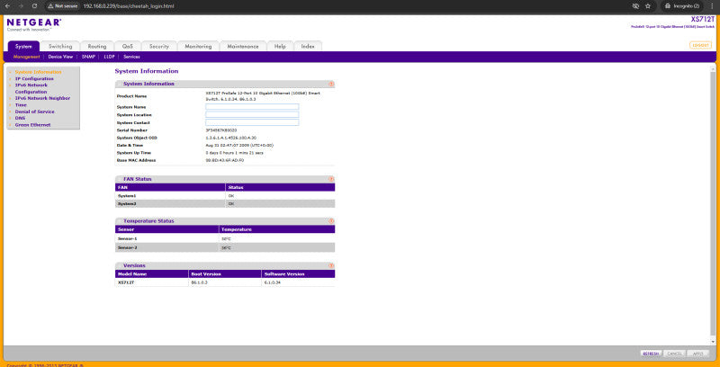Open the QoS tab
Screen dimensions: 720x367
pos(127,47)
